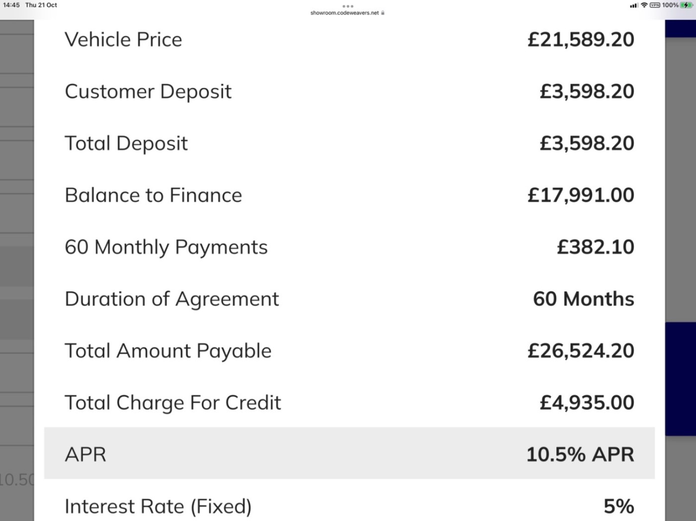This screenshot has height=521, width=696.
Task: Open the showroom.codeweavers.net address bar
Action: tap(345, 13)
